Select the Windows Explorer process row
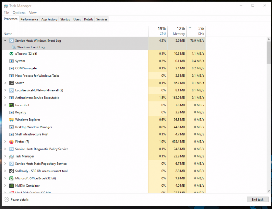272x209 pixels. [x=104, y=120]
